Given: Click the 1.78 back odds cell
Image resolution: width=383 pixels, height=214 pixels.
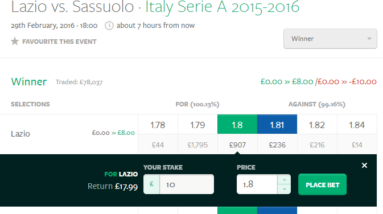Looking at the screenshot, I should (x=158, y=125).
